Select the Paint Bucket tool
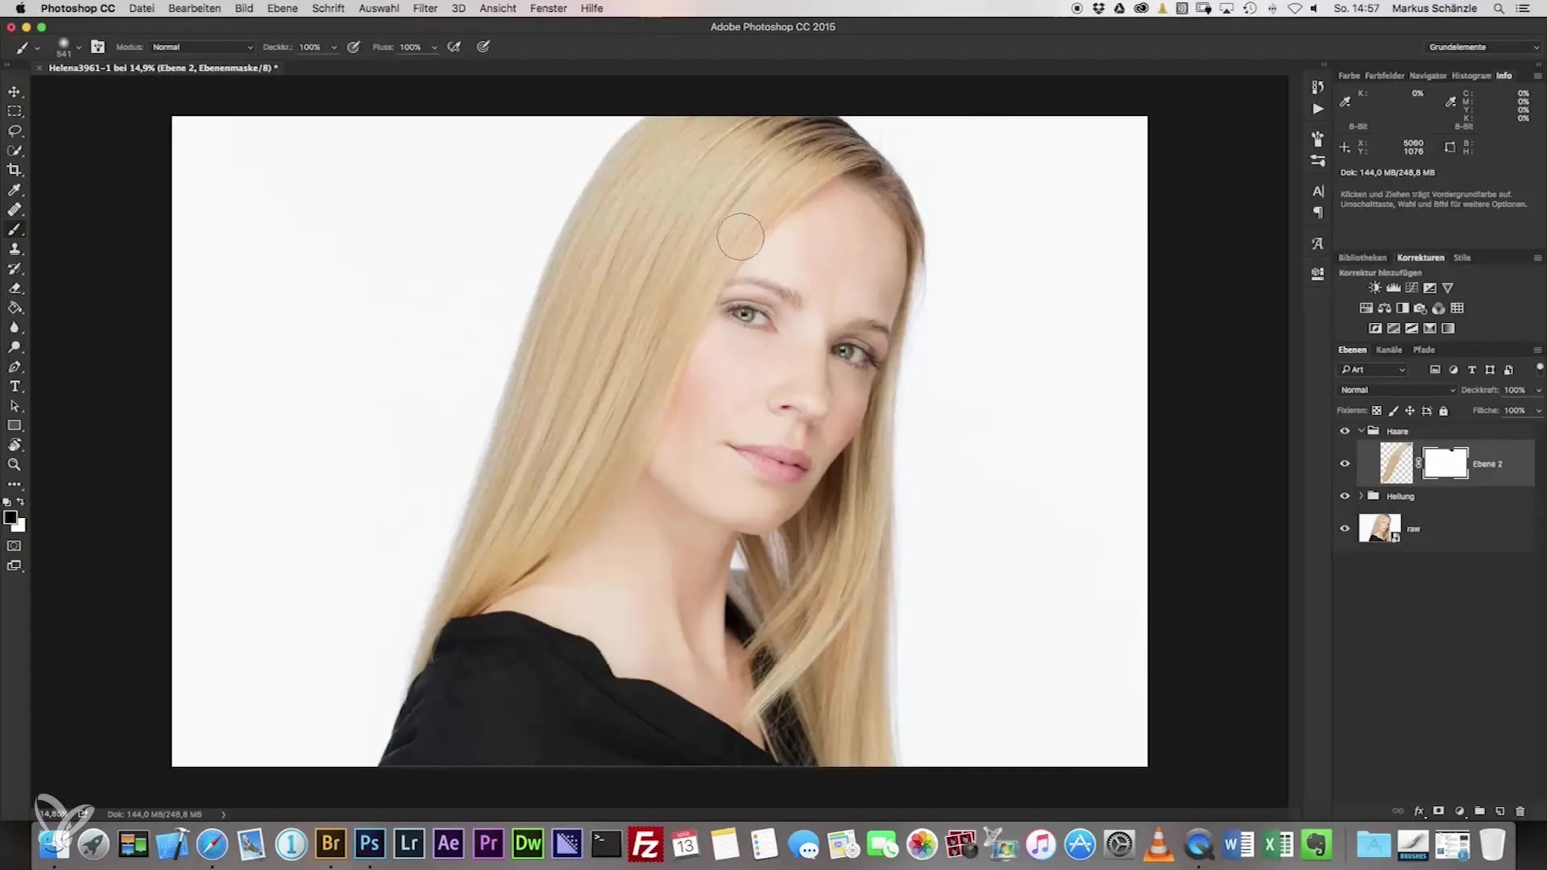Screen dimensions: 1547x870 (x=15, y=308)
